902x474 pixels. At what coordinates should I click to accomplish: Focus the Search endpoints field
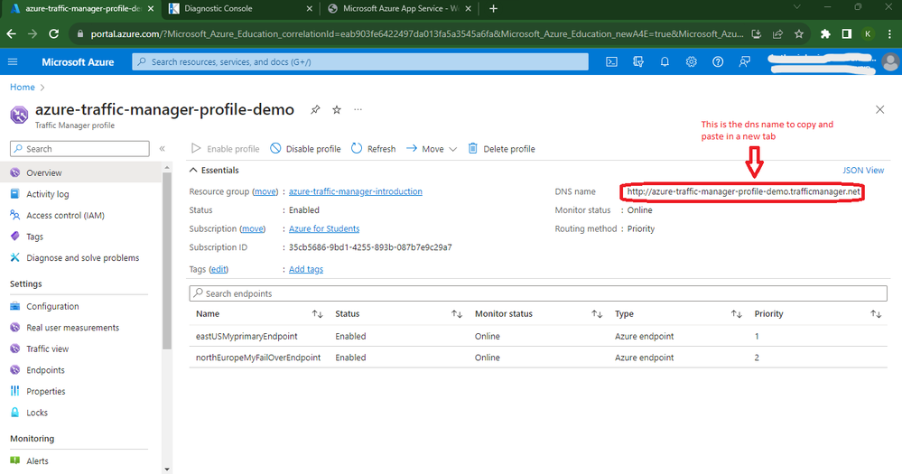pos(538,293)
